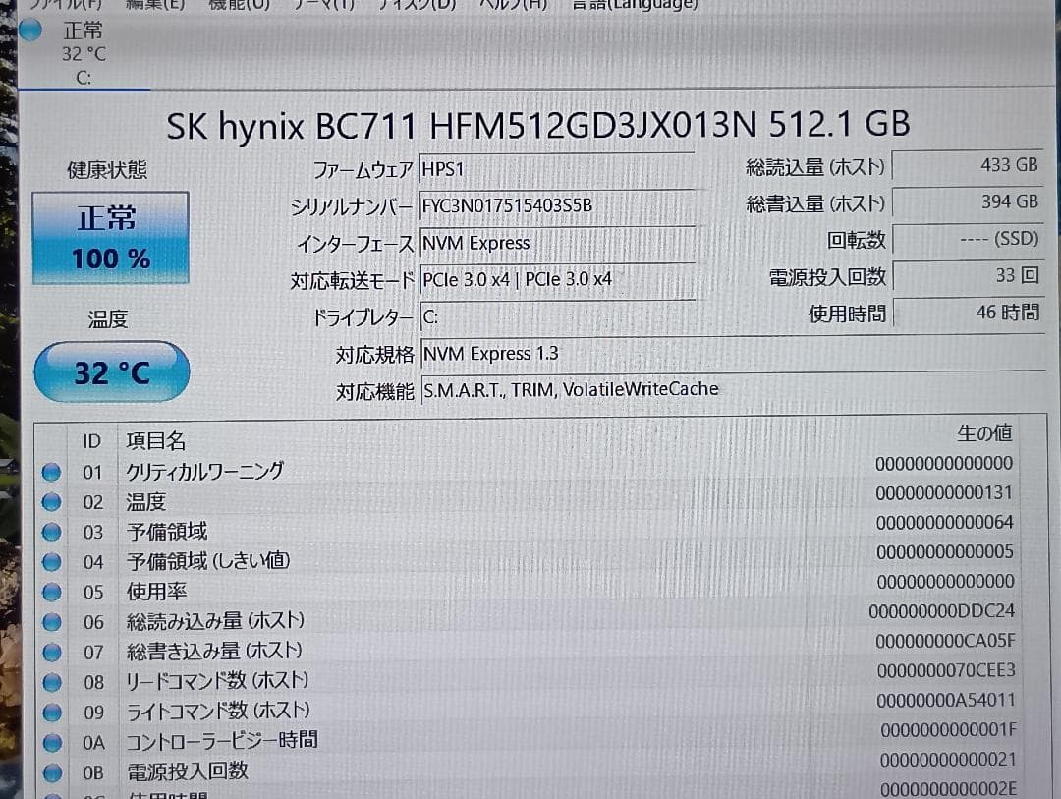
Task: Click status circle for 06 総読み込み量 (ホスト)
Action: tap(51, 621)
